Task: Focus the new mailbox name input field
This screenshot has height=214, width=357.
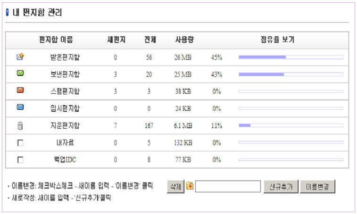Action: tap(228, 187)
